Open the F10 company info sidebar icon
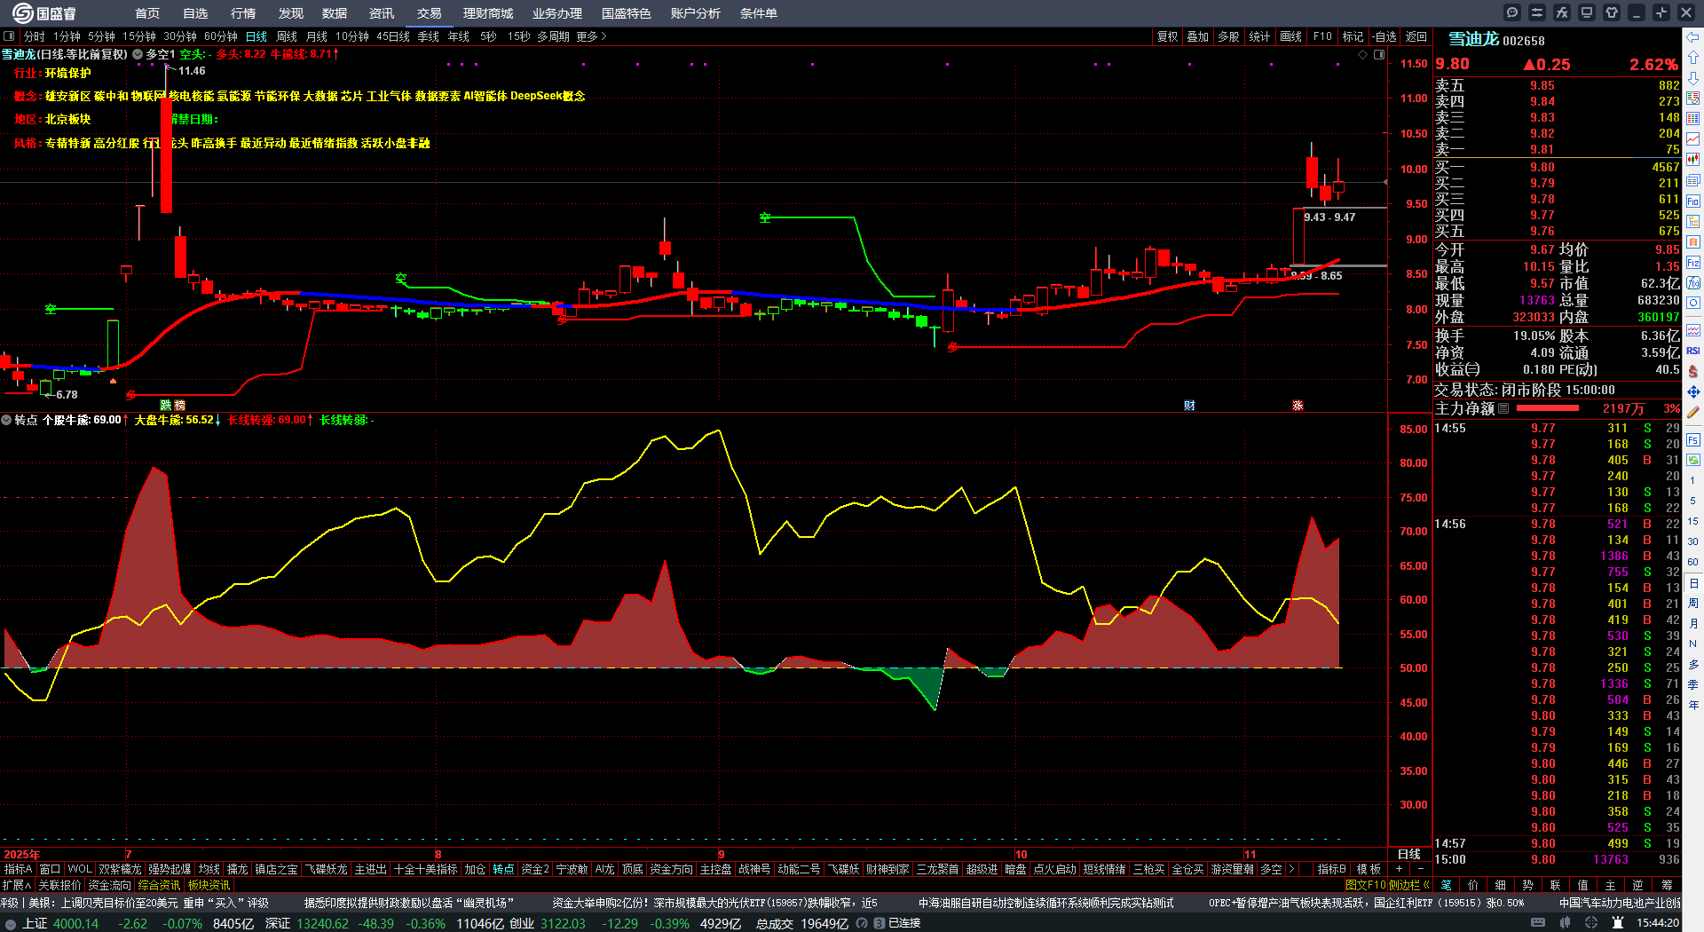This screenshot has height=932, width=1704. [x=1693, y=201]
